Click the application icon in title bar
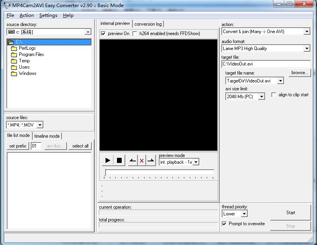 coord(7,6)
